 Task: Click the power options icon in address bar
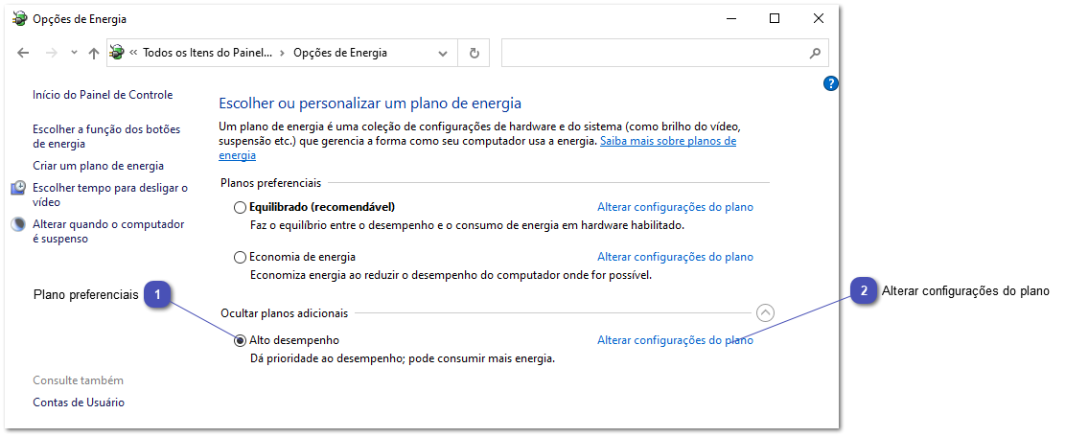pyautogui.click(x=118, y=53)
